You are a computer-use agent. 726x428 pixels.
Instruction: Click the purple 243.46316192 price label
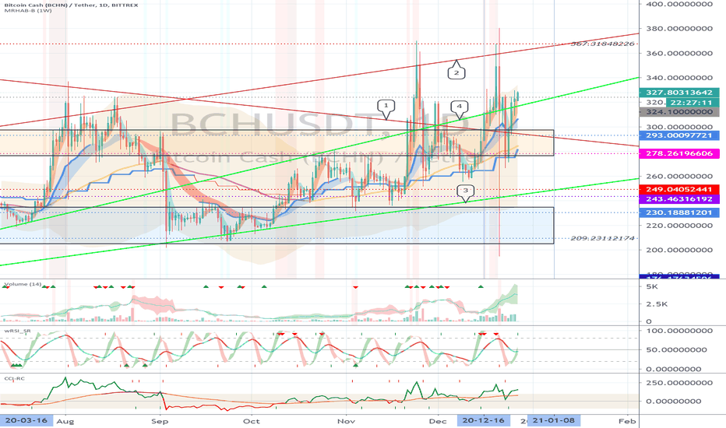coord(678,199)
